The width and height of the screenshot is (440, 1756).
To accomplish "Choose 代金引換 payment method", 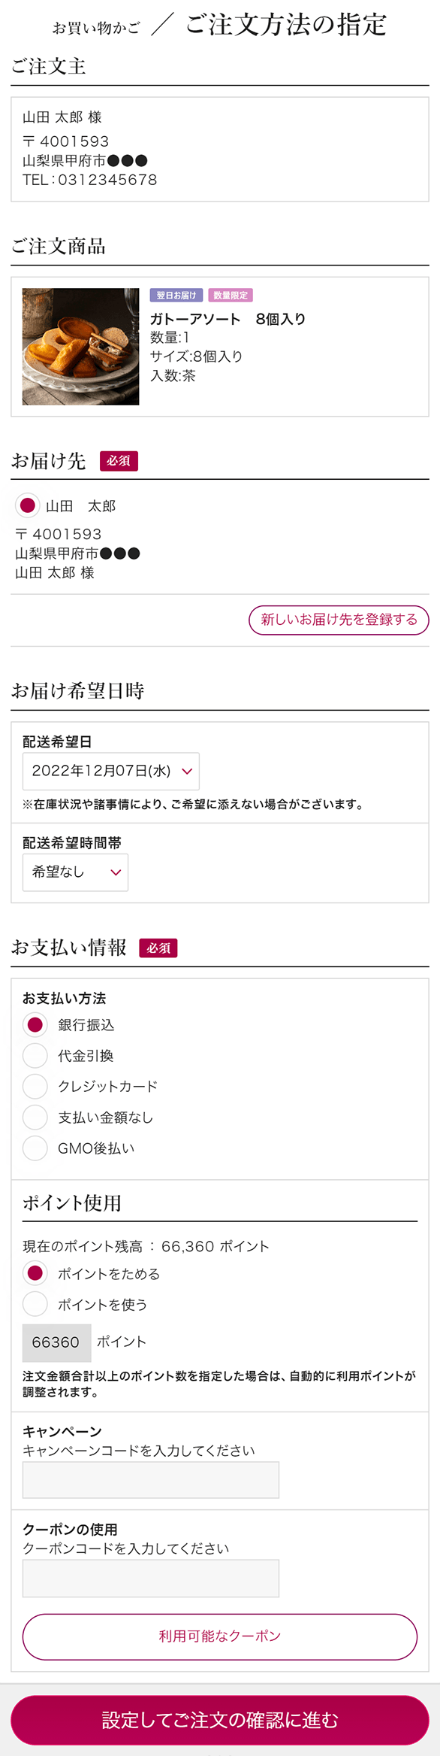I will pyautogui.click(x=35, y=1055).
